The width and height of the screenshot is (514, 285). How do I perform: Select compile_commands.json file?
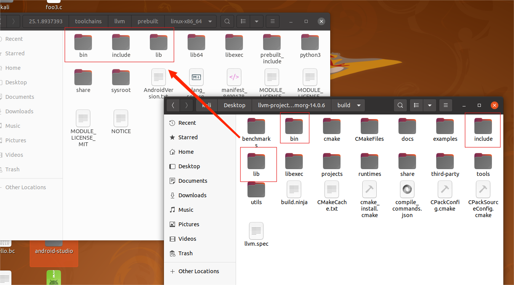pyautogui.click(x=407, y=200)
